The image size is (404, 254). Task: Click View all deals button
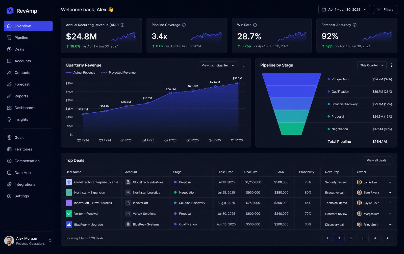[x=378, y=160]
